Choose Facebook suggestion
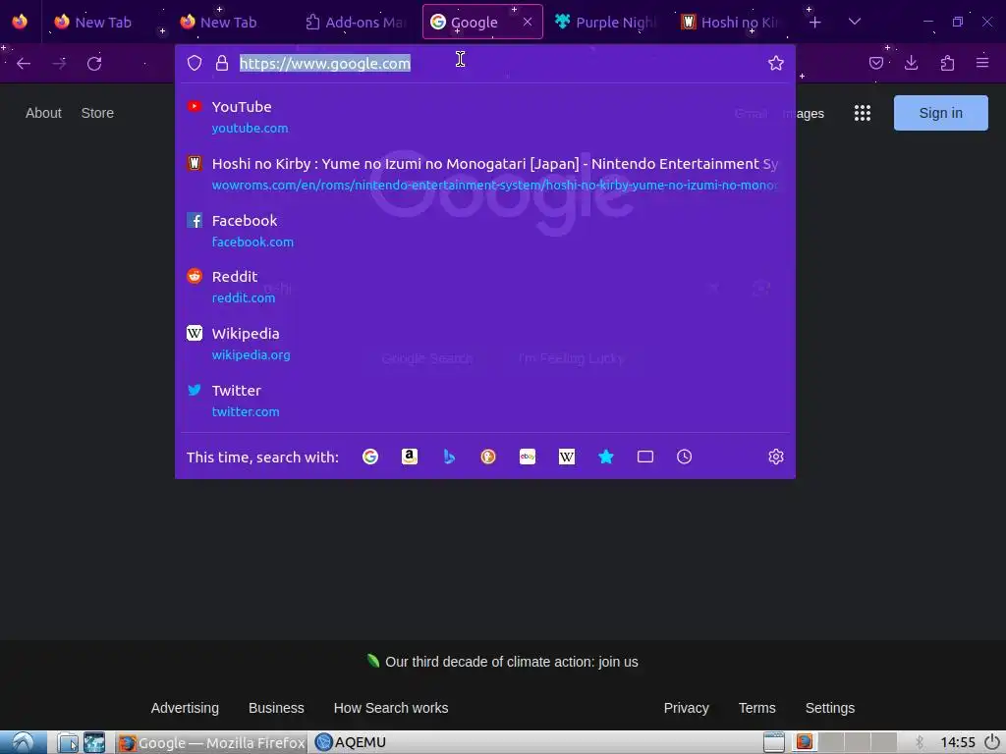 coord(485,231)
